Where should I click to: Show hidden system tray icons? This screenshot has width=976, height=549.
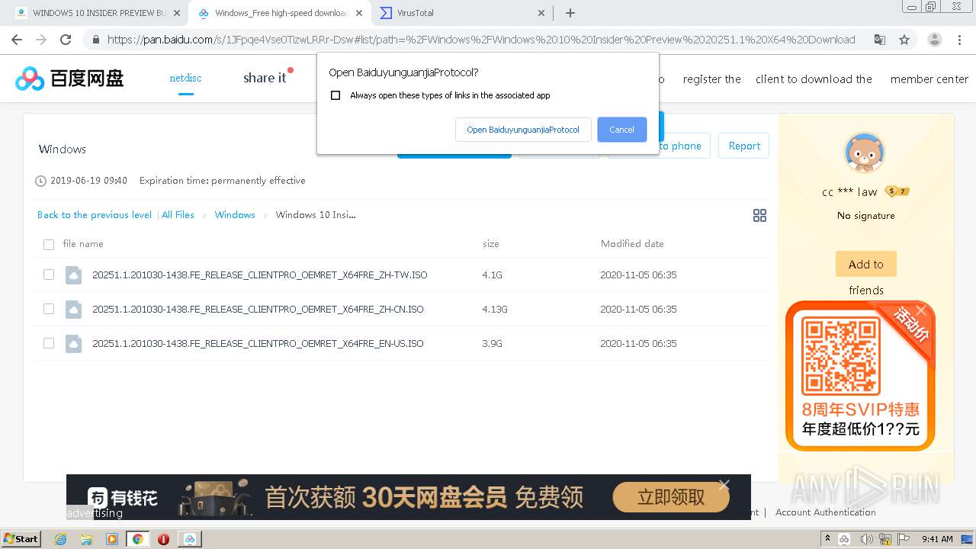(828, 539)
